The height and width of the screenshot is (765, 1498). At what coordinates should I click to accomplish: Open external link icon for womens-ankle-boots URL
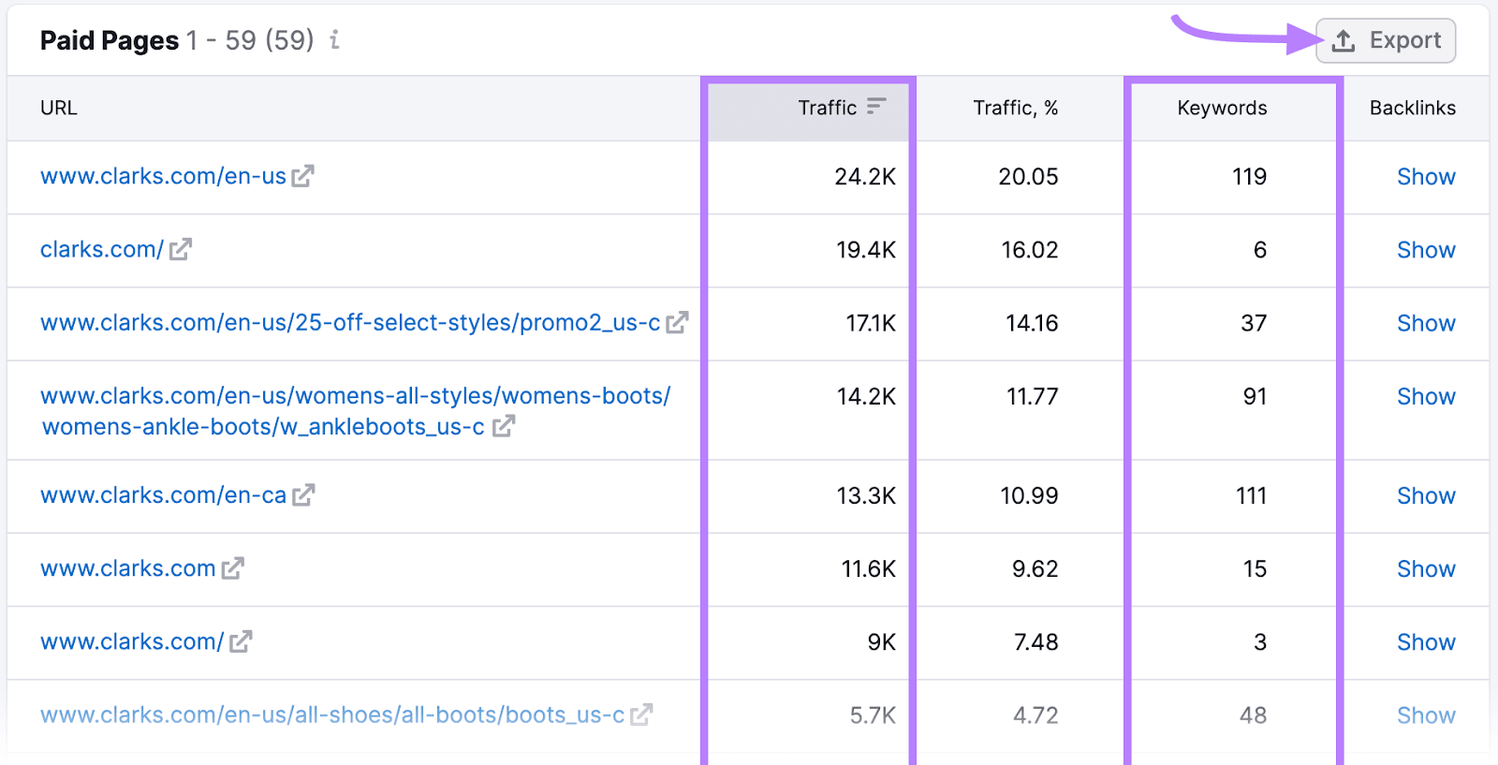[504, 426]
